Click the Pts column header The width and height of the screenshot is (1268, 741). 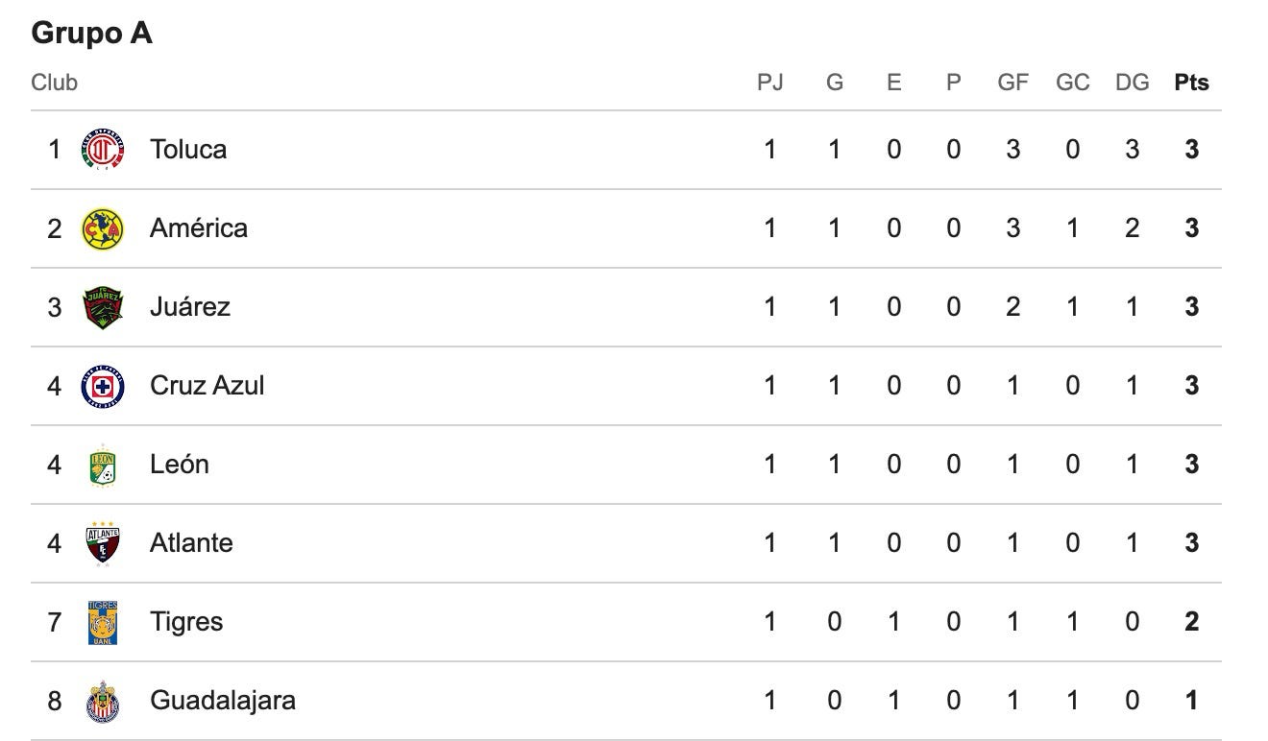pyautogui.click(x=1191, y=83)
